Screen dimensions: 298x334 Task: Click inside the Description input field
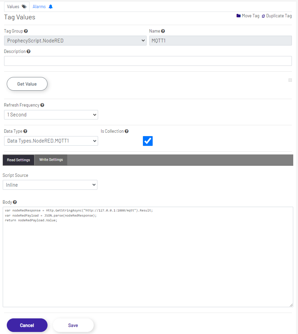point(148,61)
